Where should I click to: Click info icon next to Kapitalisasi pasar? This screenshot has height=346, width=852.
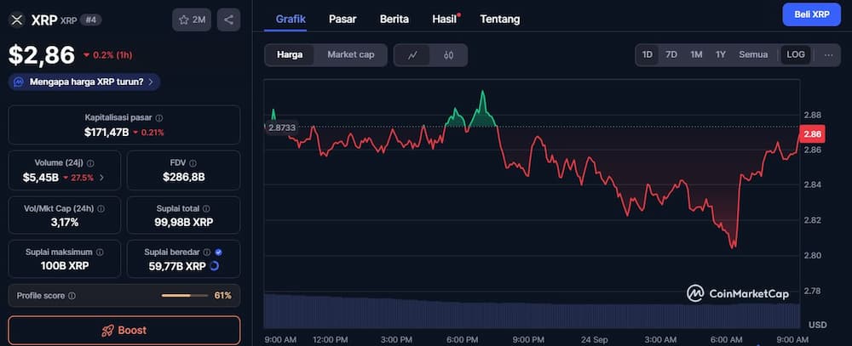point(159,117)
